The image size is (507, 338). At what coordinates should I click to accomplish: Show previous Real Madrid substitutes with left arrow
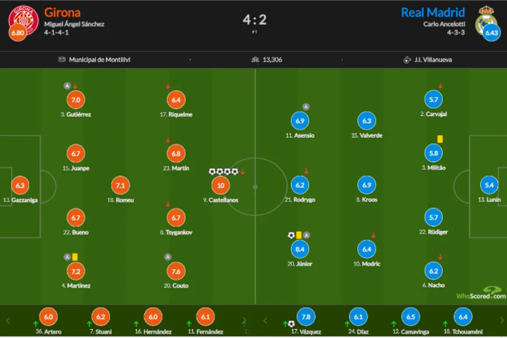265,321
